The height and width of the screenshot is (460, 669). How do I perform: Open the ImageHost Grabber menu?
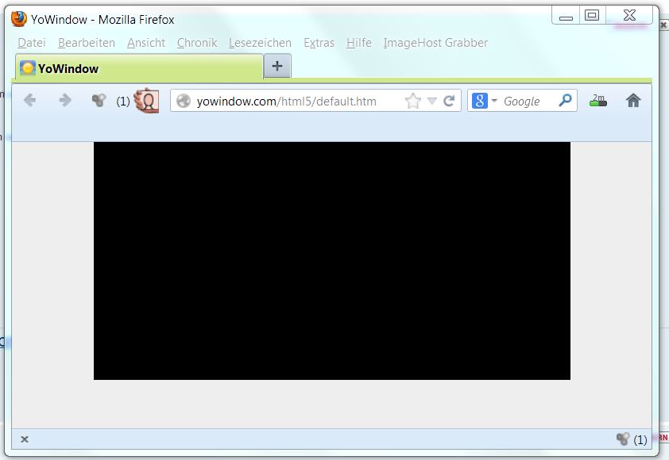[x=435, y=43]
